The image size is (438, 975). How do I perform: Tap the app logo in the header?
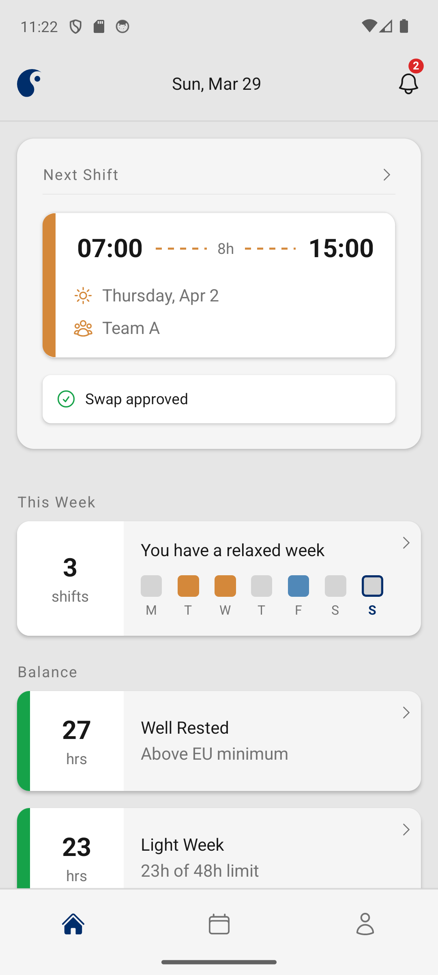[29, 83]
